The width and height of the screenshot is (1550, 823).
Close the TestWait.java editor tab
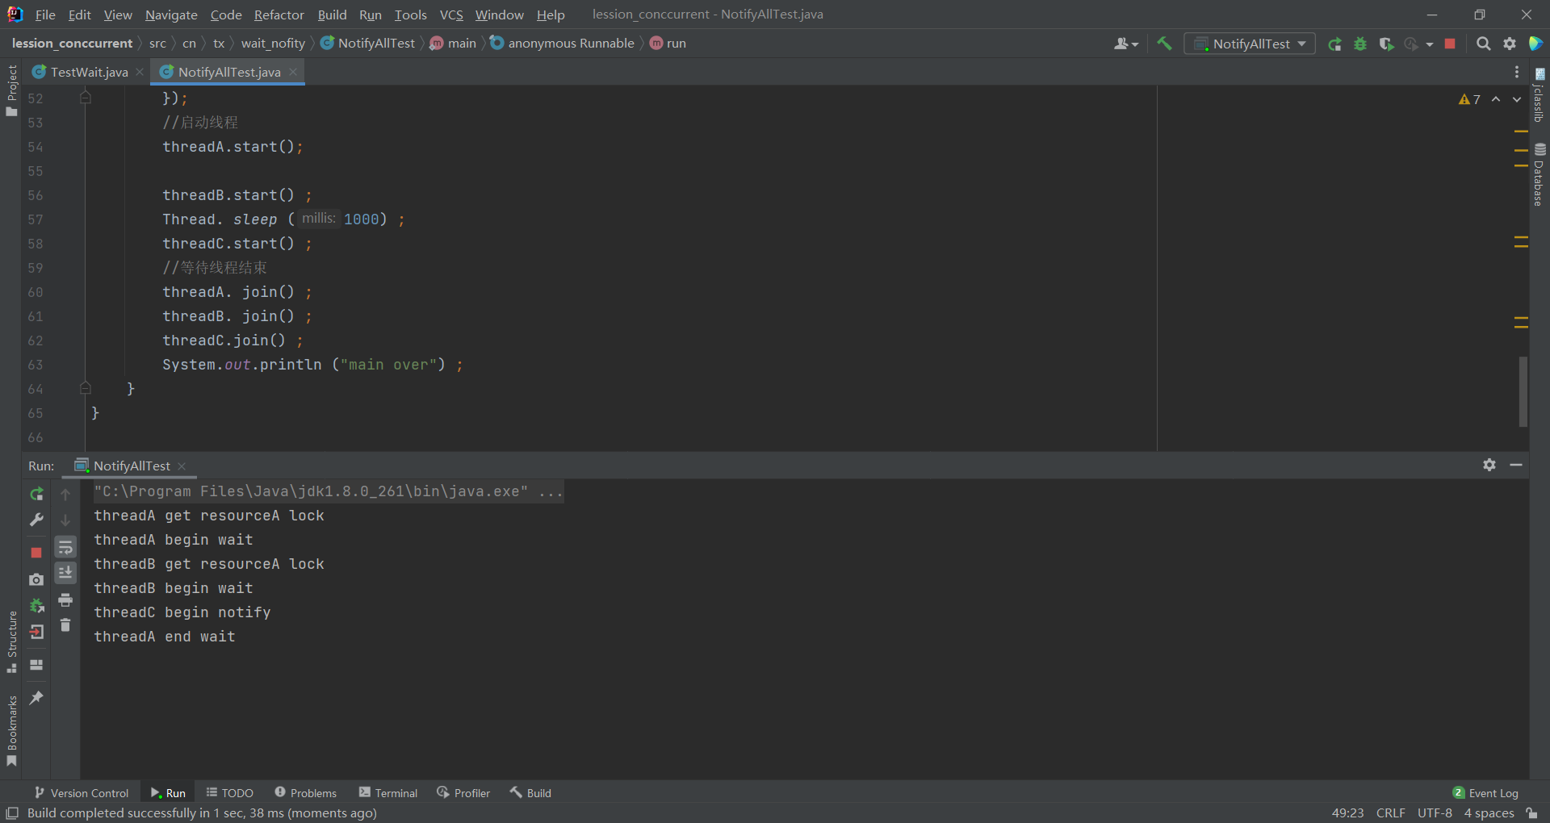point(140,72)
